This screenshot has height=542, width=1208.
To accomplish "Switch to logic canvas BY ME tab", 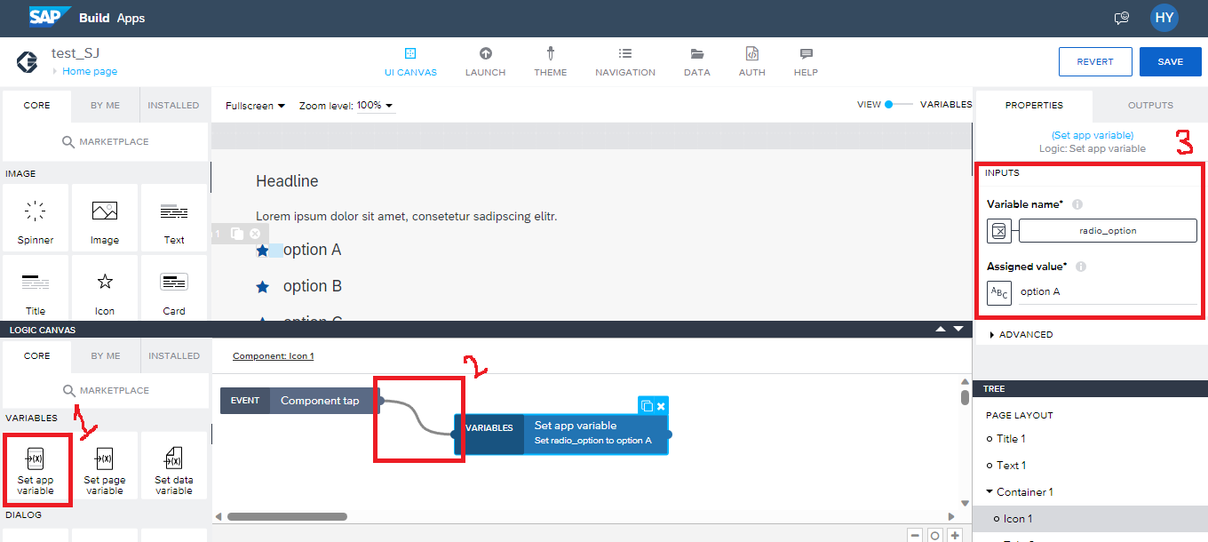I will pos(106,356).
